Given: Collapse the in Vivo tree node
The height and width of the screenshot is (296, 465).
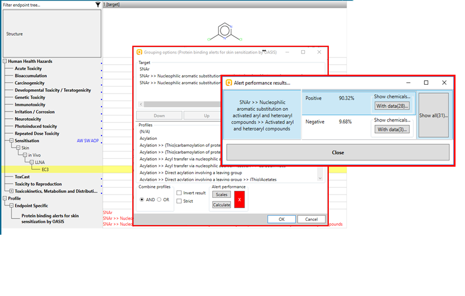Looking at the screenshot, I should (x=25, y=155).
